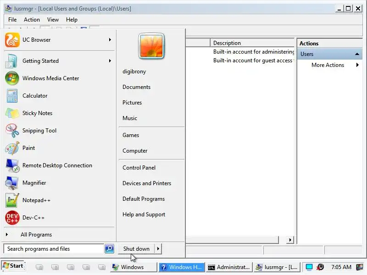Launch the Calculator app

[59, 96]
